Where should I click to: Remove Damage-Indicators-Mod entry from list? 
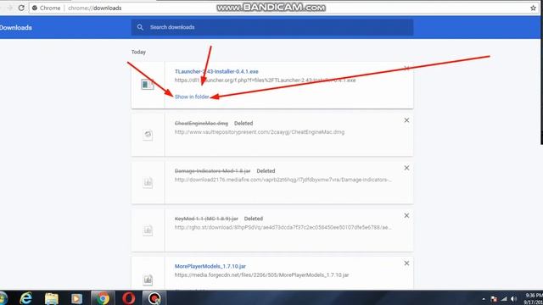406,168
